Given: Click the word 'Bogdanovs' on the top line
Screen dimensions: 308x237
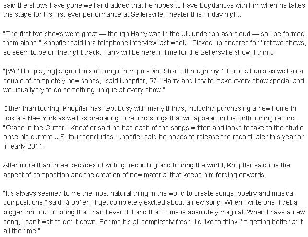Looking at the screenshot, I should 216,5.
